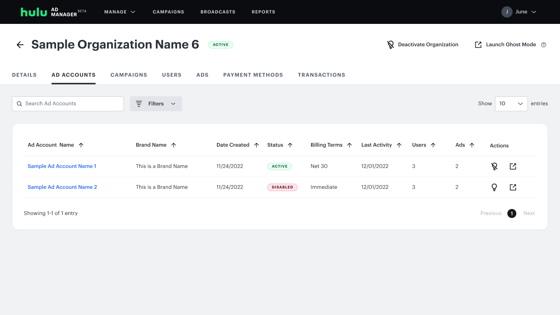Enable Sample Ad Account Name 2 via bulb icon

coord(494,187)
